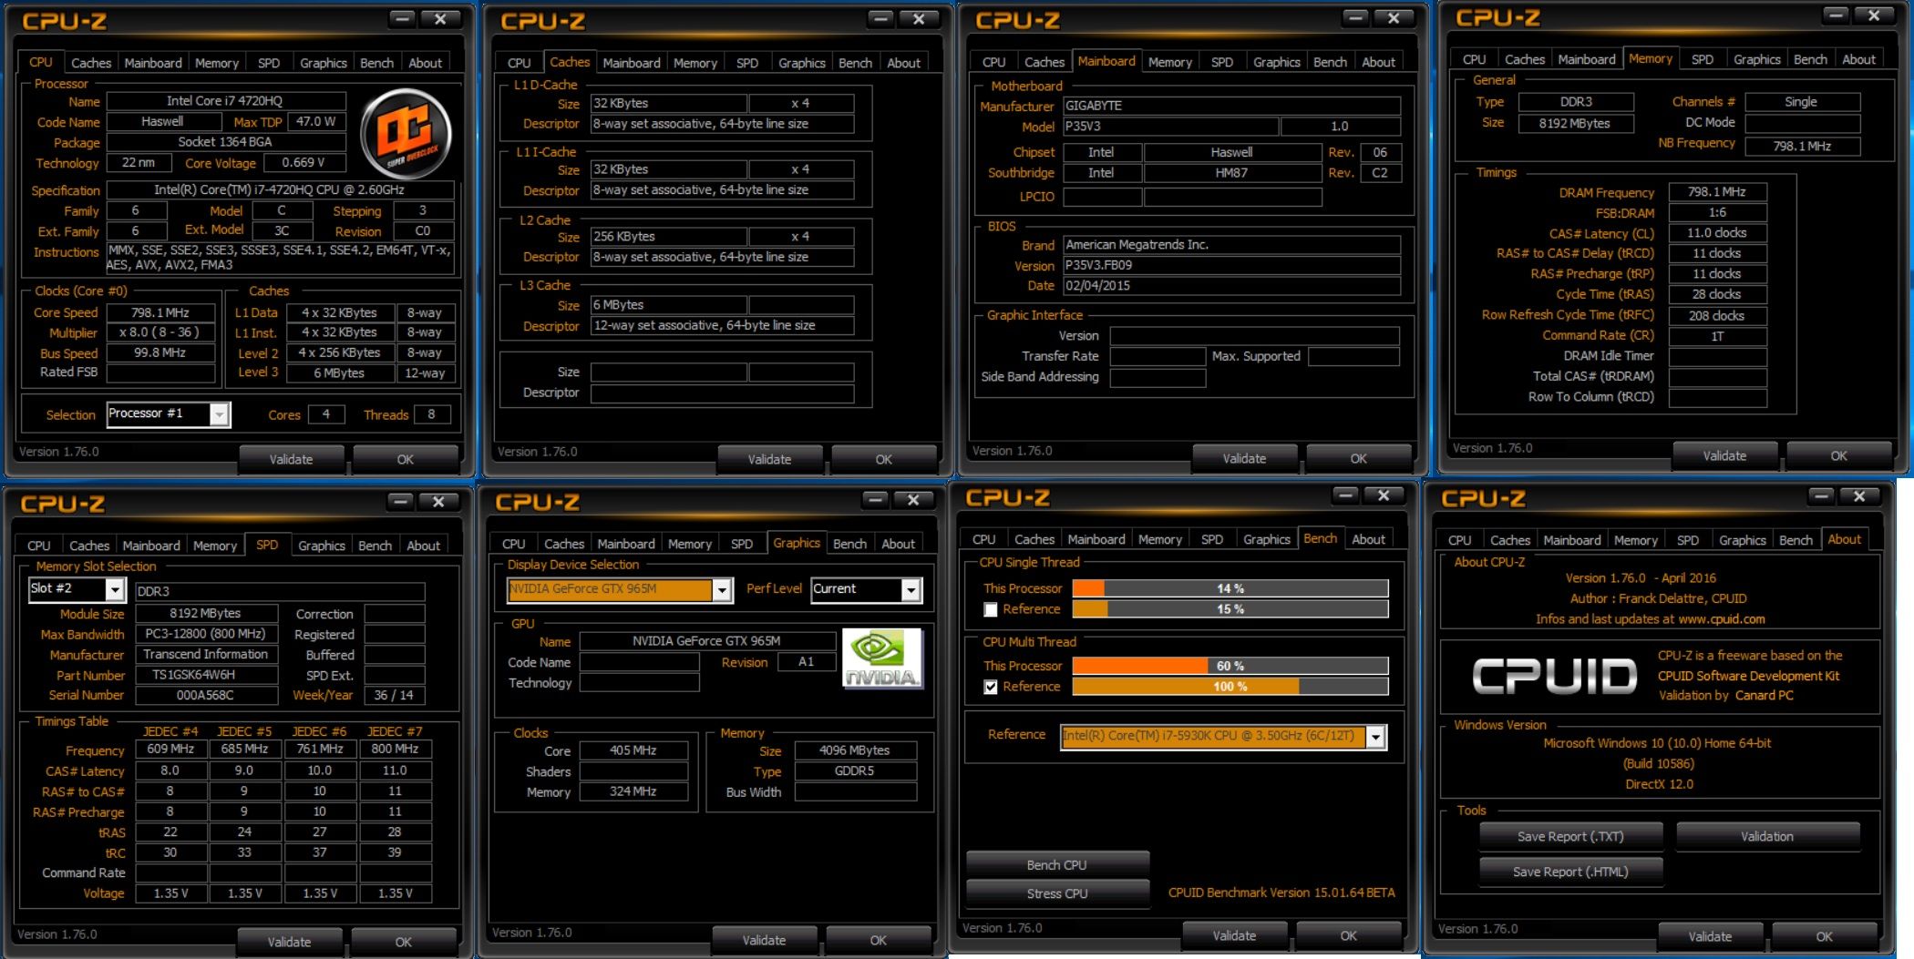The image size is (1914, 959).
Task: Open About tab in the Bench window
Action: [1368, 539]
